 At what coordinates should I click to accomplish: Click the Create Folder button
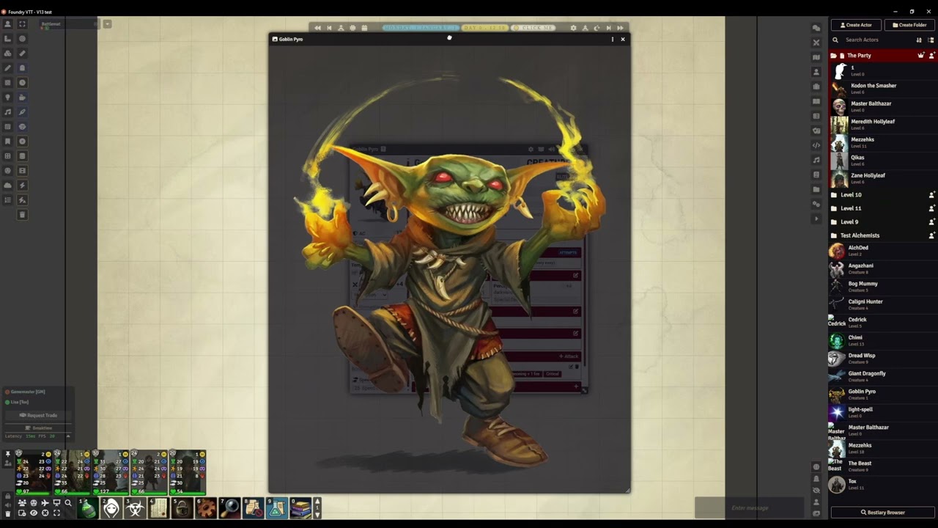tap(909, 25)
